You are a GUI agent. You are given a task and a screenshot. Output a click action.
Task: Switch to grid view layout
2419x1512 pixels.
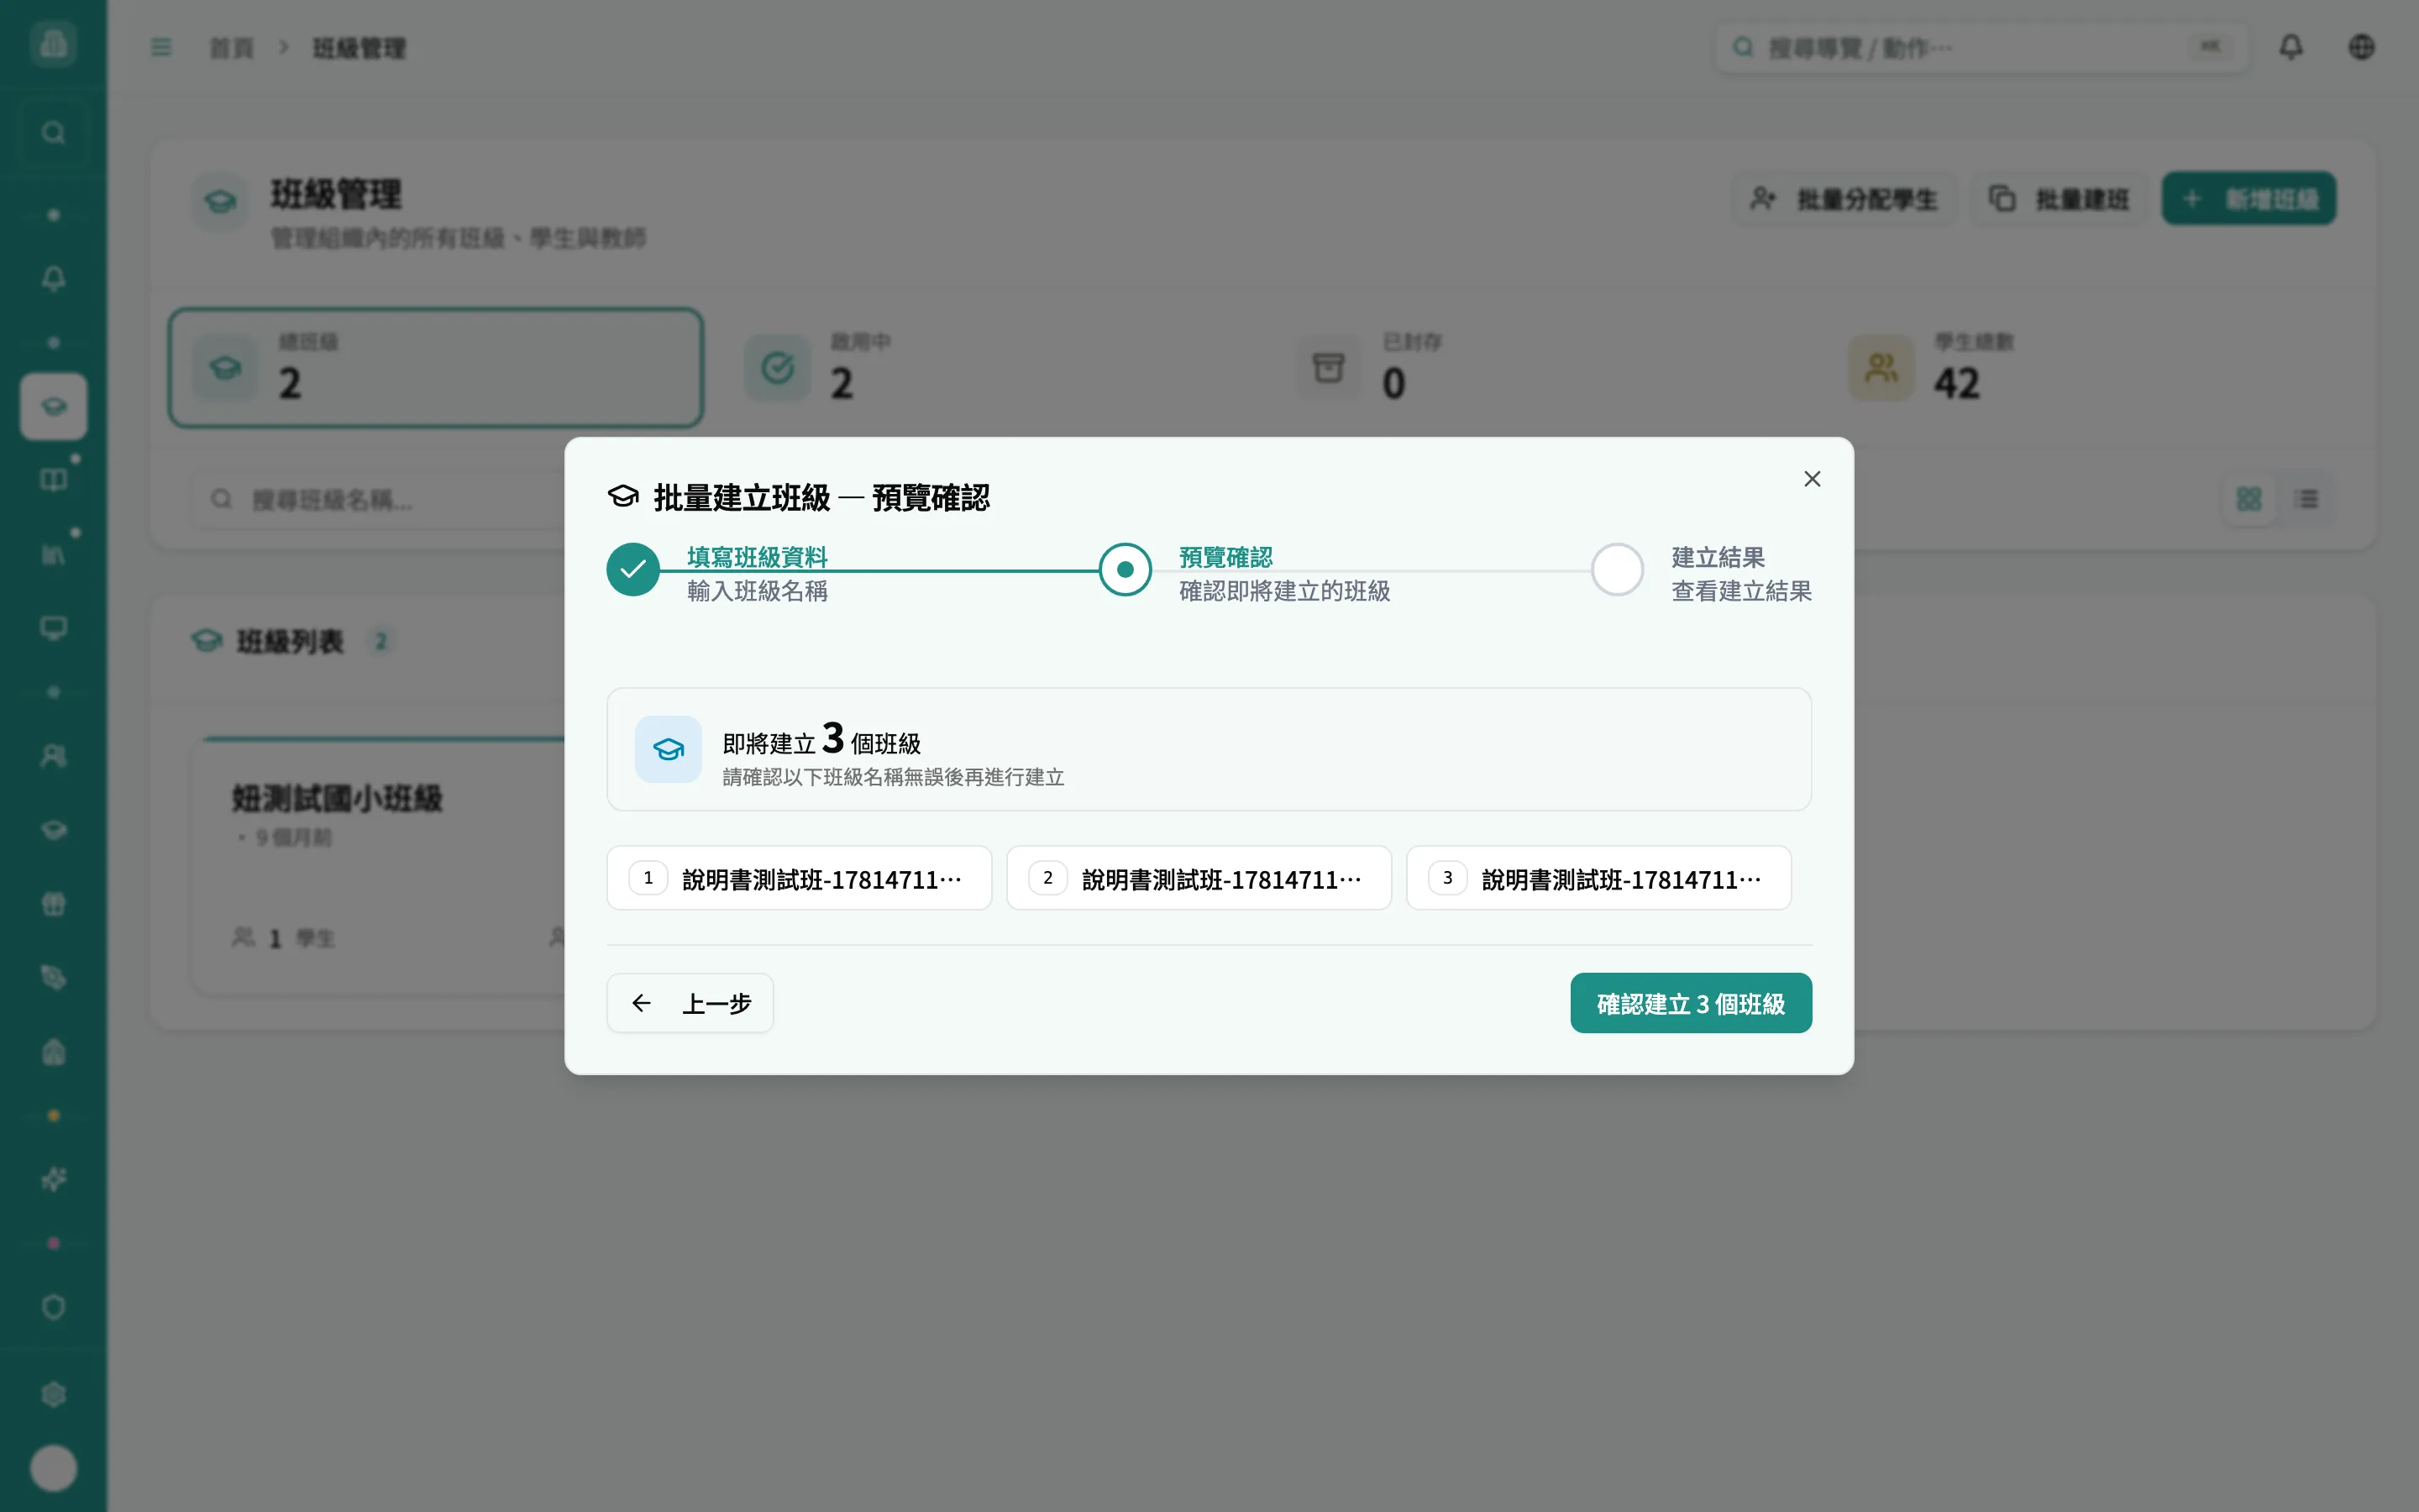(2248, 499)
